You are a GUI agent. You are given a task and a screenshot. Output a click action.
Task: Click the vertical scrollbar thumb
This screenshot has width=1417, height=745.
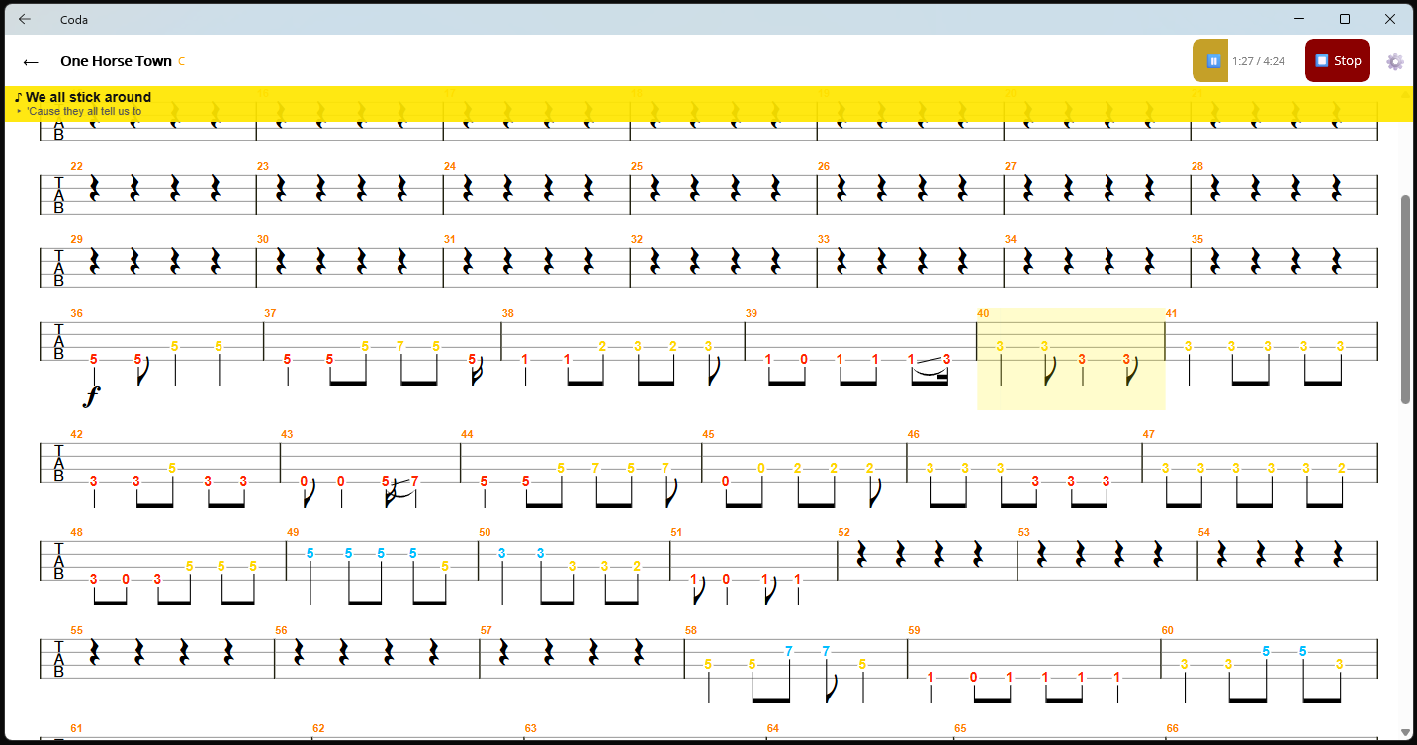(x=1405, y=299)
